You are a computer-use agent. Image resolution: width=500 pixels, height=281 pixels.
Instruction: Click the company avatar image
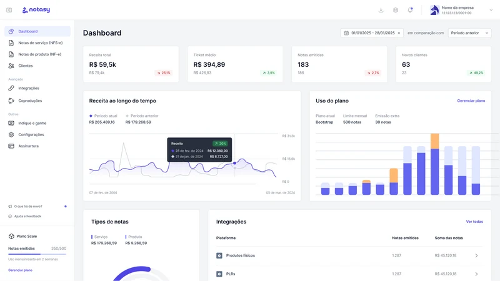434,10
